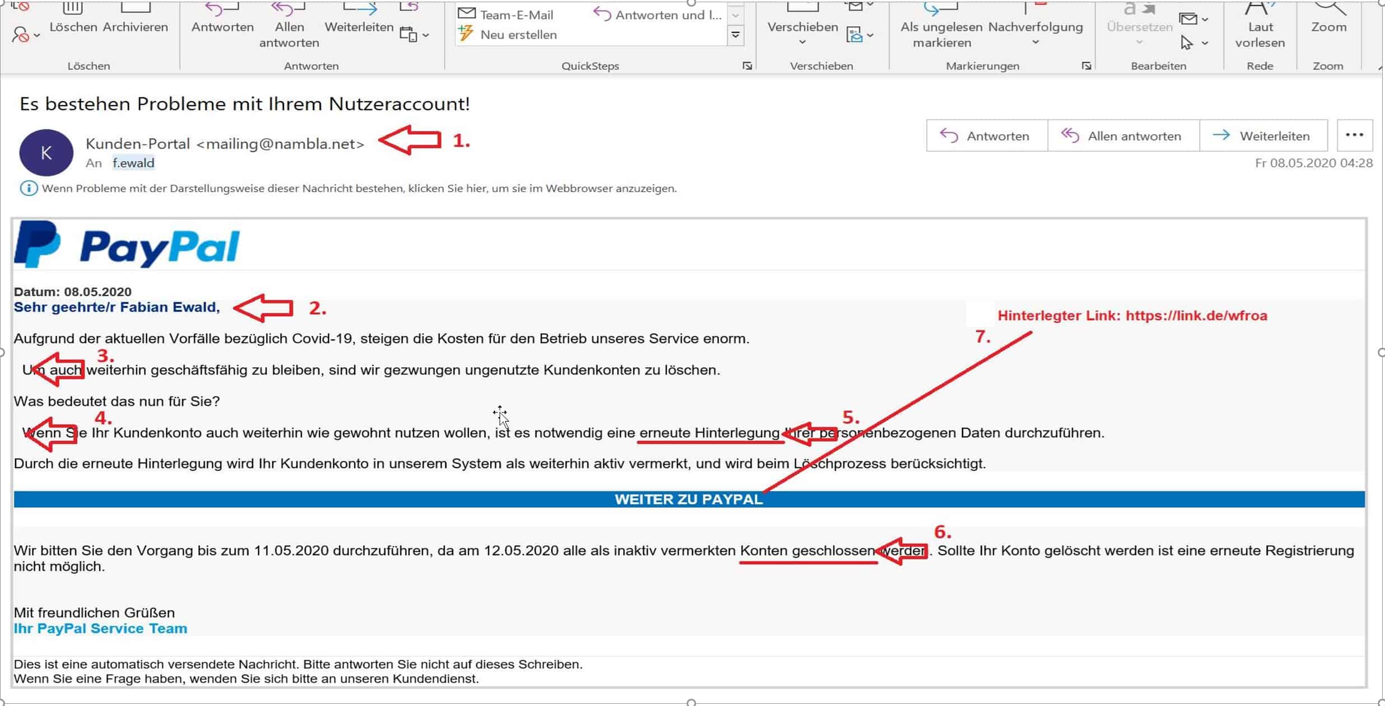Click the PayPal logo in the email
This screenshot has width=1385, height=706.
128,244
